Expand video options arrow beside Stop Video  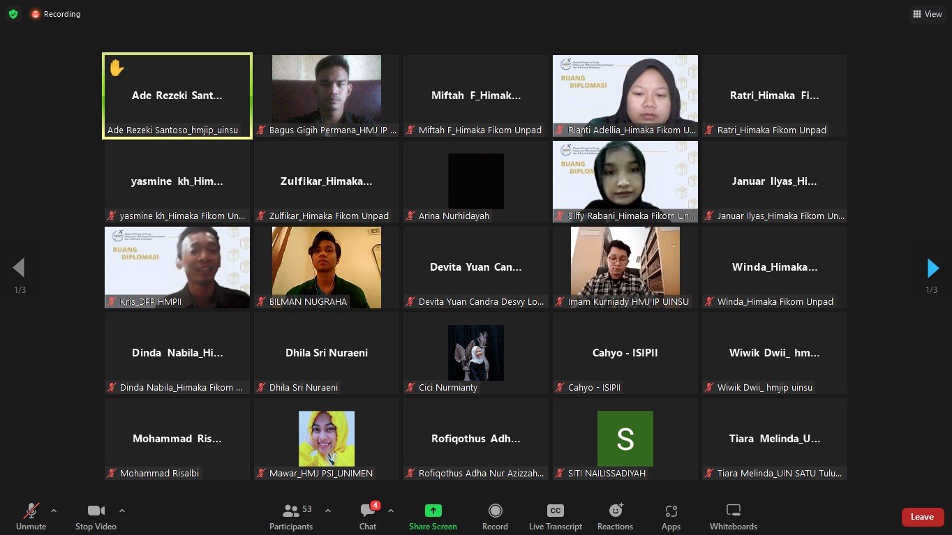[x=122, y=511]
